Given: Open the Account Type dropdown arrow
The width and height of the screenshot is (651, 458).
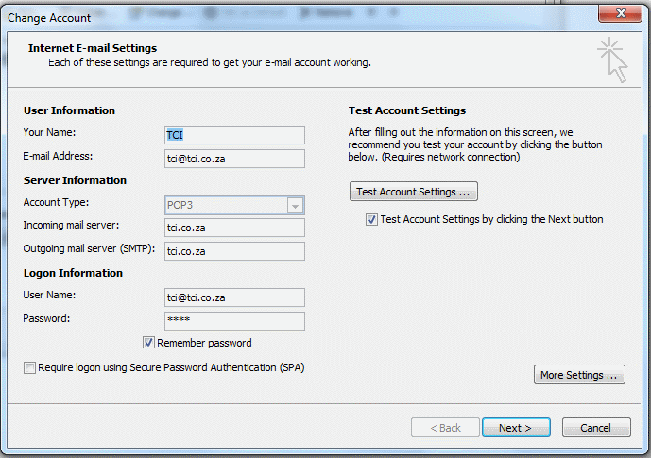Looking at the screenshot, I should tap(295, 205).
